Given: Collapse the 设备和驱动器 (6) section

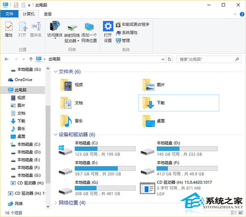Looking at the screenshot, I should 55,135.
